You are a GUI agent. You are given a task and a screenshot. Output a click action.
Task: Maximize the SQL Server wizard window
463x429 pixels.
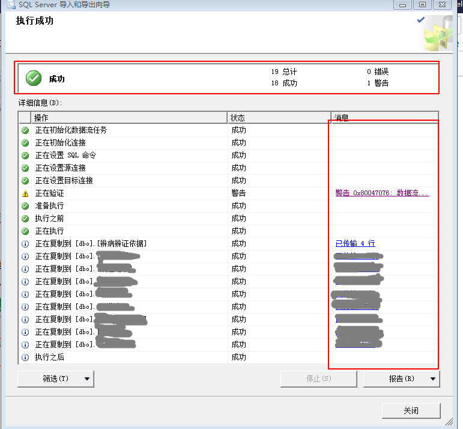pos(422,5)
